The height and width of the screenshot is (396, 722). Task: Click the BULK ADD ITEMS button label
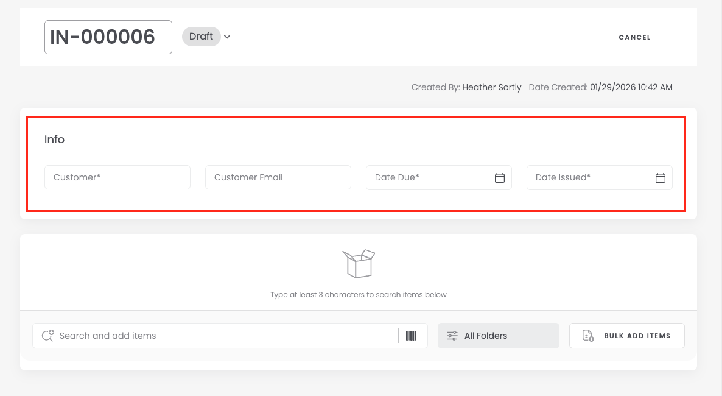tap(637, 336)
